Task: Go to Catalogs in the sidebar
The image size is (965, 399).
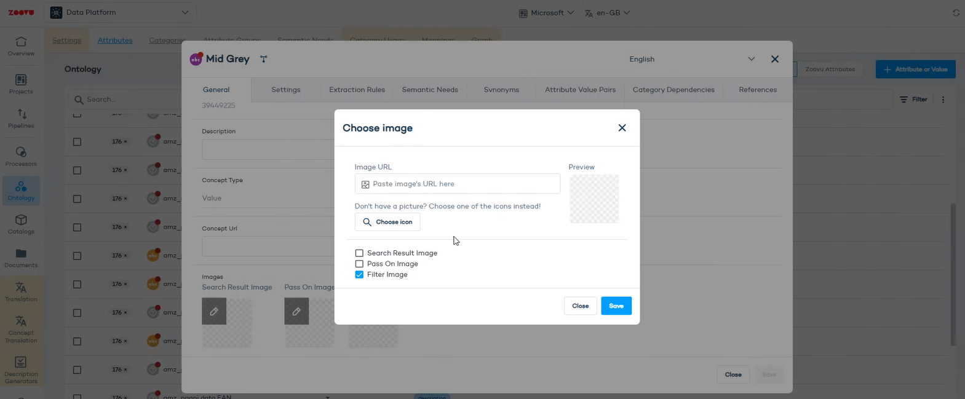Action: (x=21, y=224)
